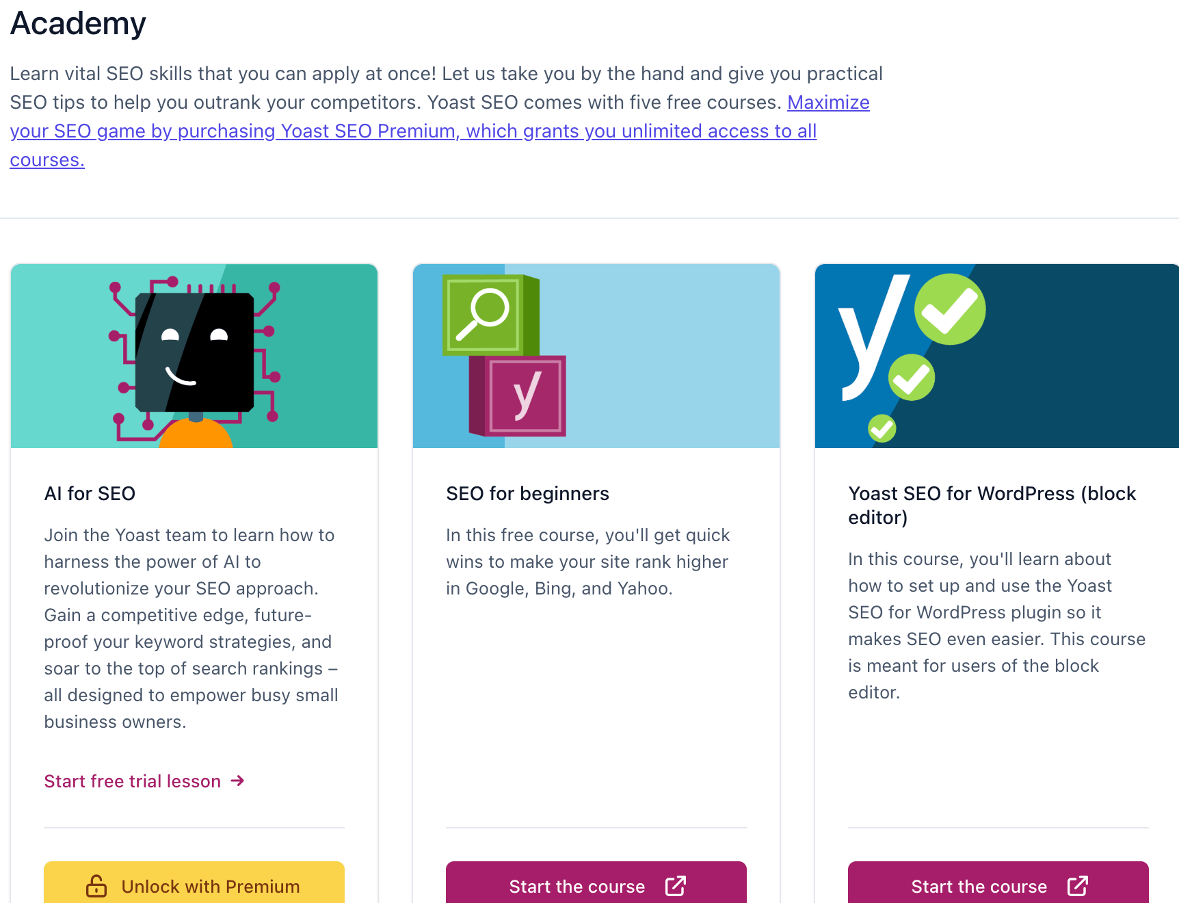Click the pink y block on SEO for beginners image
Viewport: 1179px width, 903px height.
[527, 395]
